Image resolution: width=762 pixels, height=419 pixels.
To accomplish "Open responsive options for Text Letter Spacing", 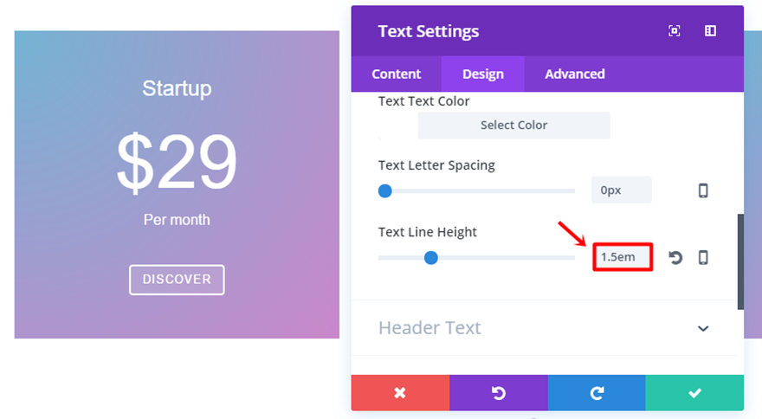I will (x=703, y=190).
